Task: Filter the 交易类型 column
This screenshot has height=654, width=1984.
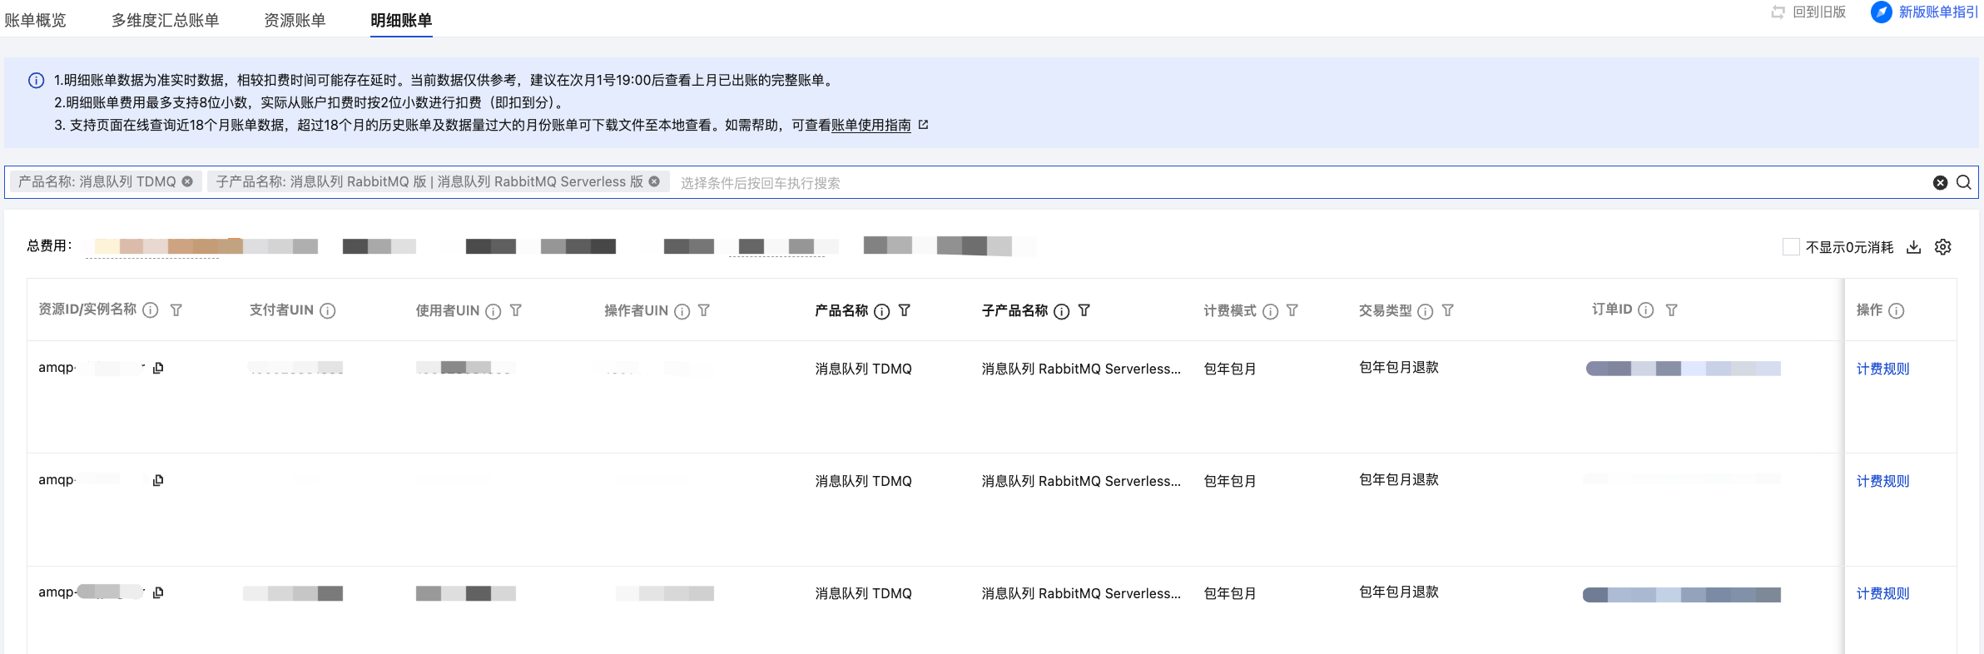Action: click(x=1448, y=310)
